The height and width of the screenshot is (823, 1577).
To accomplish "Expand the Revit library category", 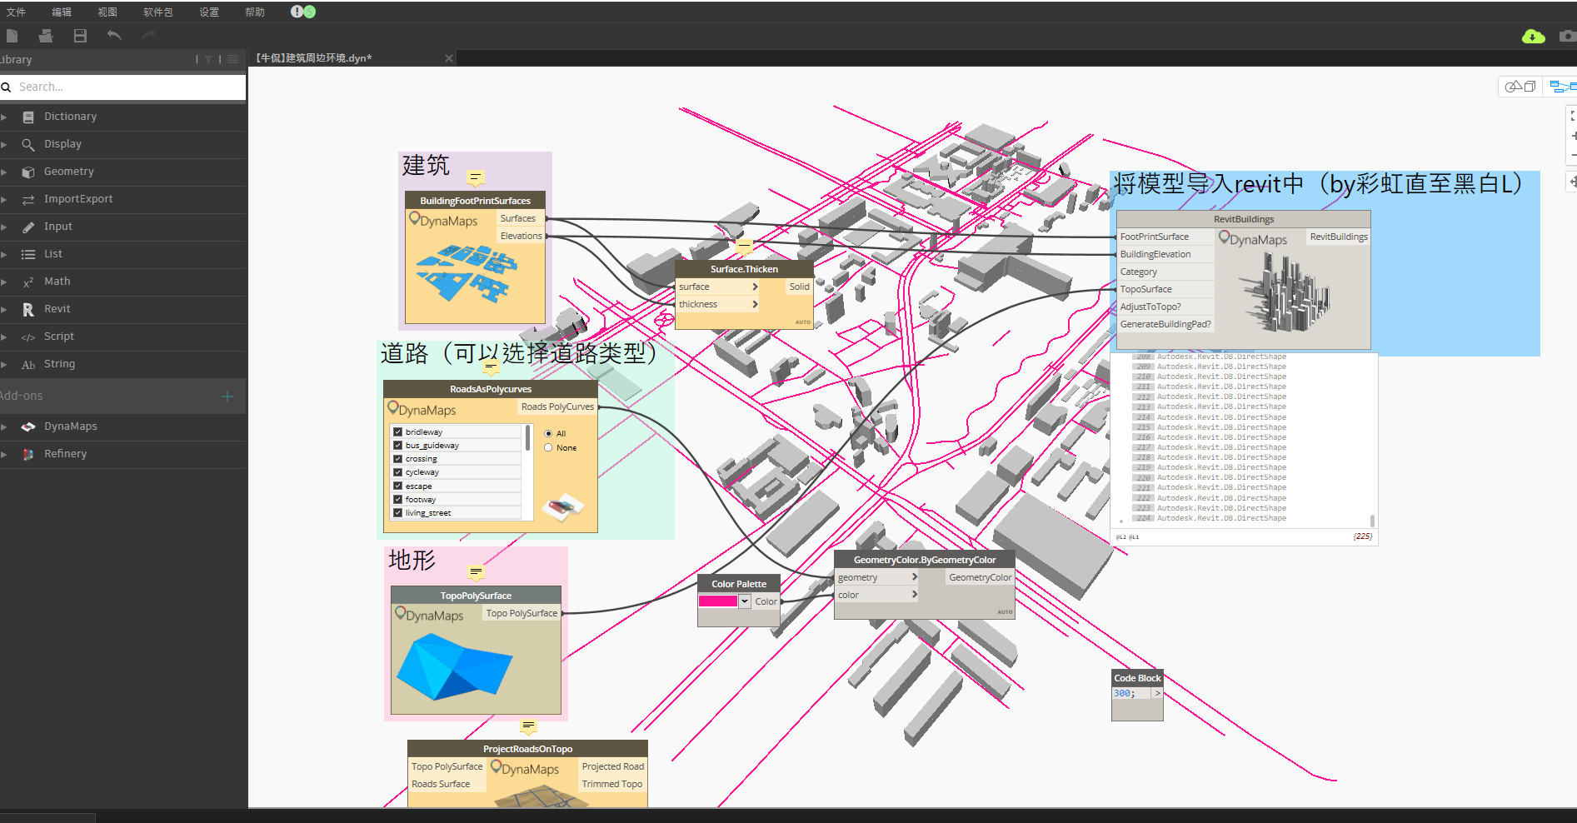I will pyautogui.click(x=57, y=309).
